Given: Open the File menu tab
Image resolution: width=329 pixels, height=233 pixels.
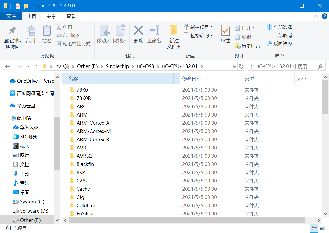Looking at the screenshot, I should coord(11,16).
